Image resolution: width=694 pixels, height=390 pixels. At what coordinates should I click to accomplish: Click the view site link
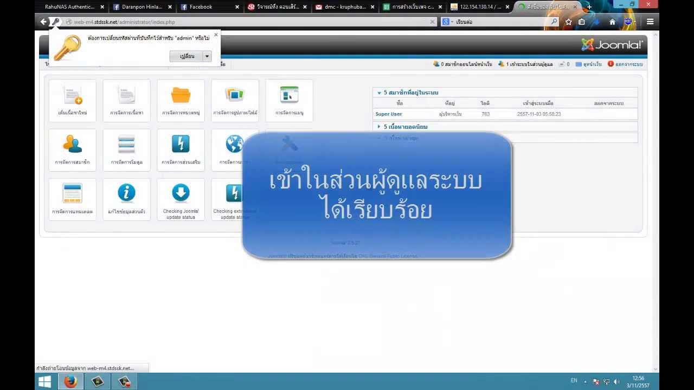[x=588, y=64]
